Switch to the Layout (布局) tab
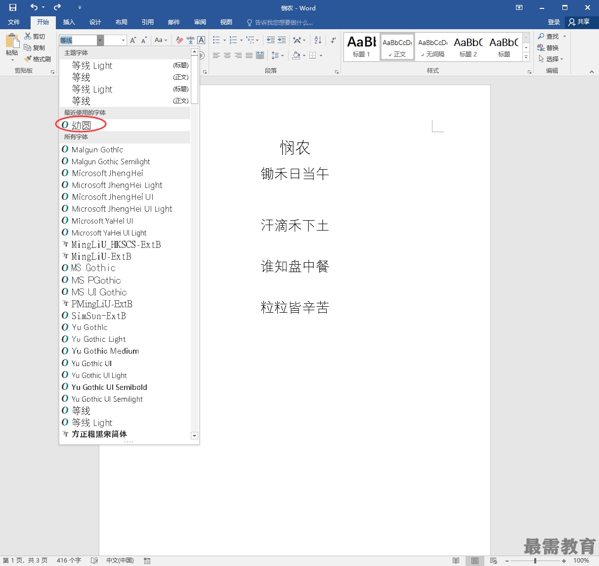This screenshot has height=566, width=599. pos(122,22)
